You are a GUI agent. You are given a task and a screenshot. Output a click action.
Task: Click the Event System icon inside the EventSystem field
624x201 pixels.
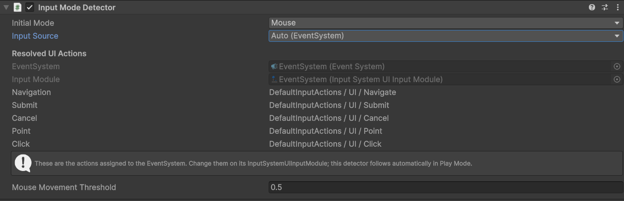274,66
